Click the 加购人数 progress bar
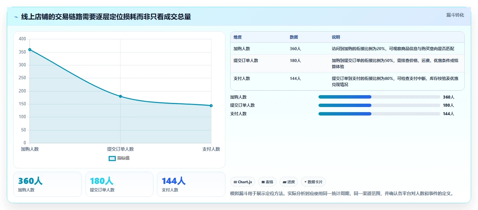 tap(379, 97)
